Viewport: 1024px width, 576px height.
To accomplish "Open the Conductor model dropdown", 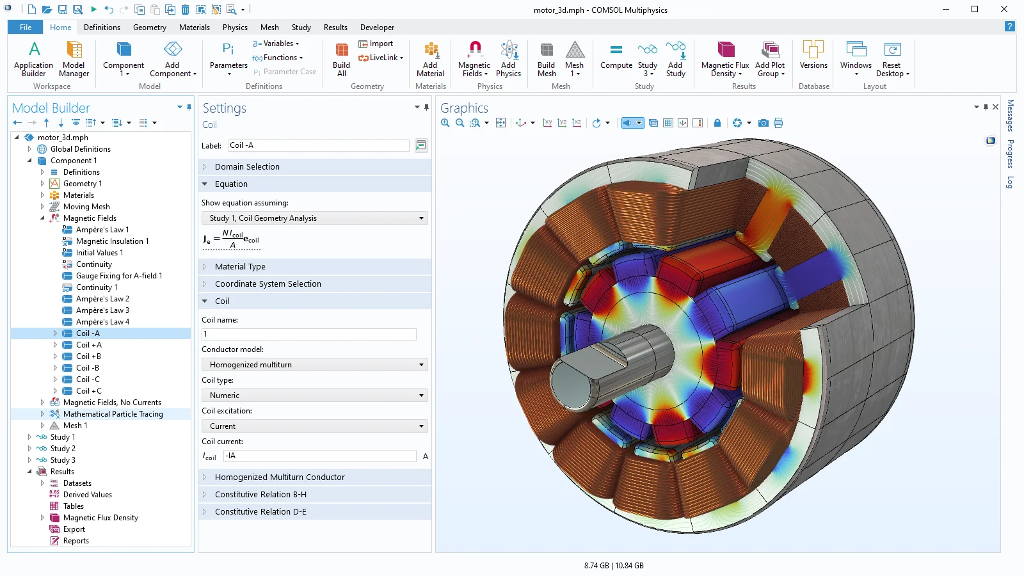I will click(314, 365).
